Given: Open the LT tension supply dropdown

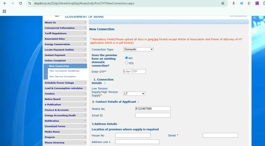Looking at the screenshot, I should [x=134, y=94].
